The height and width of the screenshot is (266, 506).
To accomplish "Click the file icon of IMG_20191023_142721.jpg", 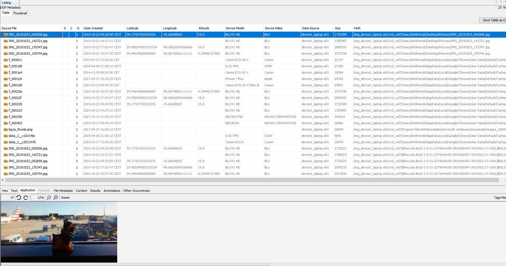I will 5,41.
